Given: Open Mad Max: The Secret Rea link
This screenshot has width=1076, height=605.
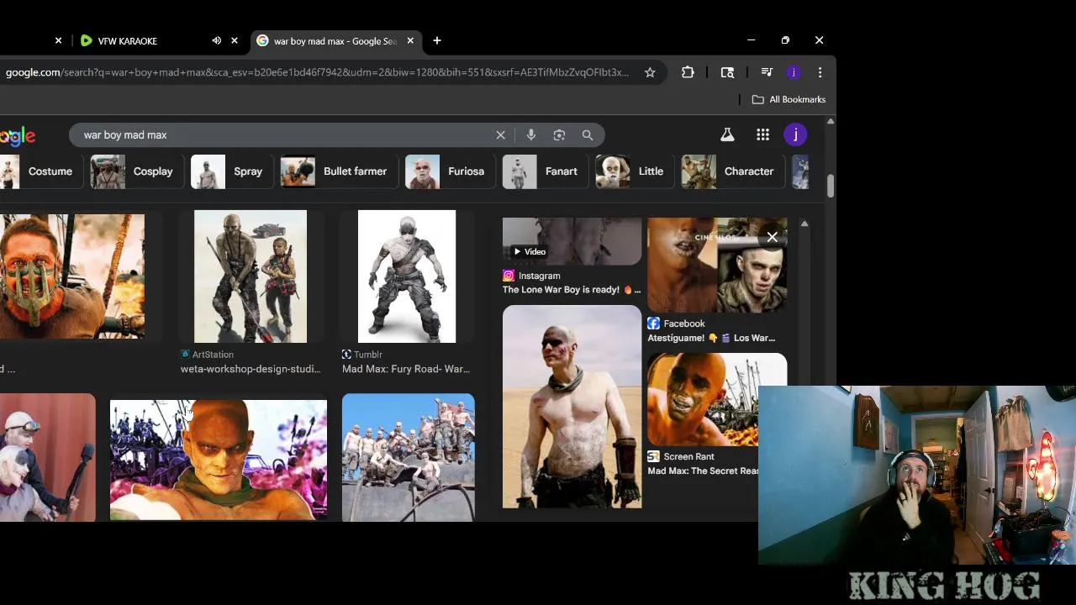Looking at the screenshot, I should pos(703,471).
